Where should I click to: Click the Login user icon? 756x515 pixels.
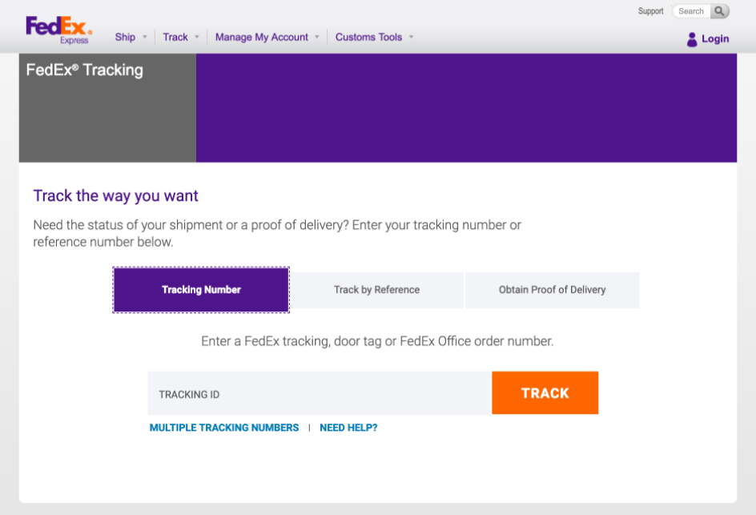pyautogui.click(x=692, y=39)
